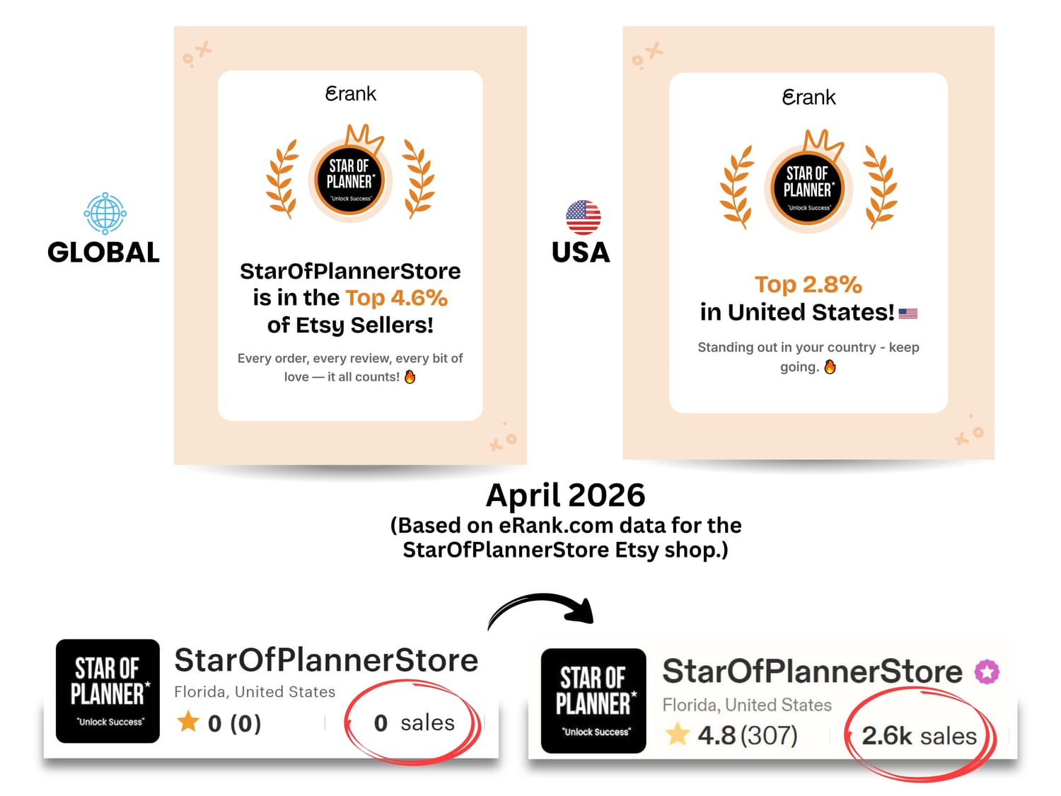Click the fire emoji after "keep going."

(x=830, y=367)
